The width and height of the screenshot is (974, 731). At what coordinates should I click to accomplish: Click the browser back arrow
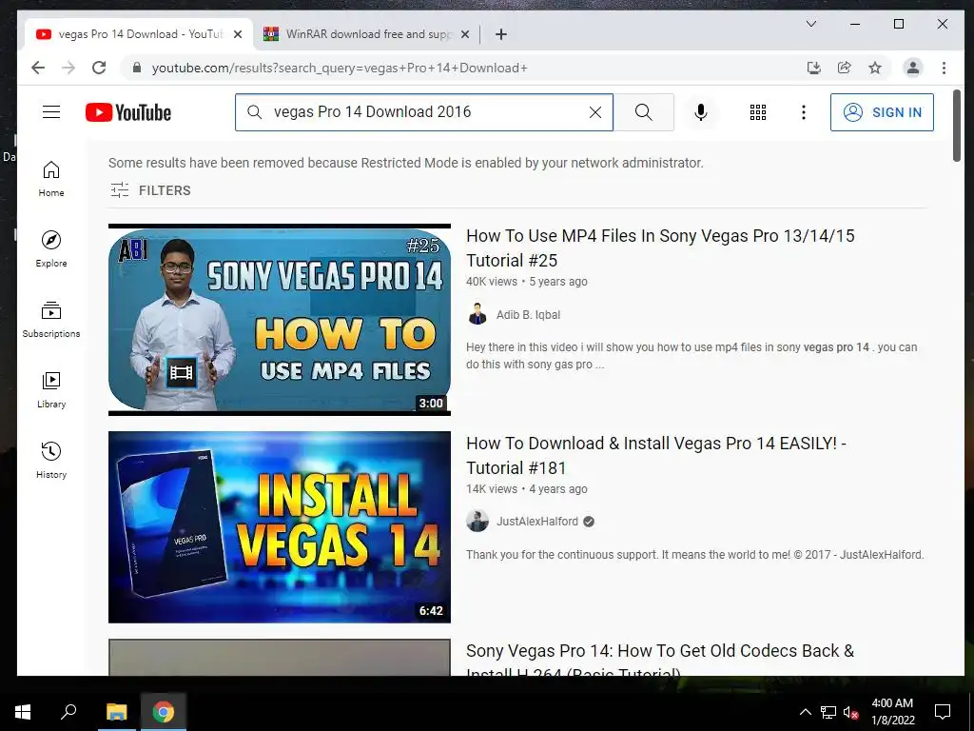(38, 68)
